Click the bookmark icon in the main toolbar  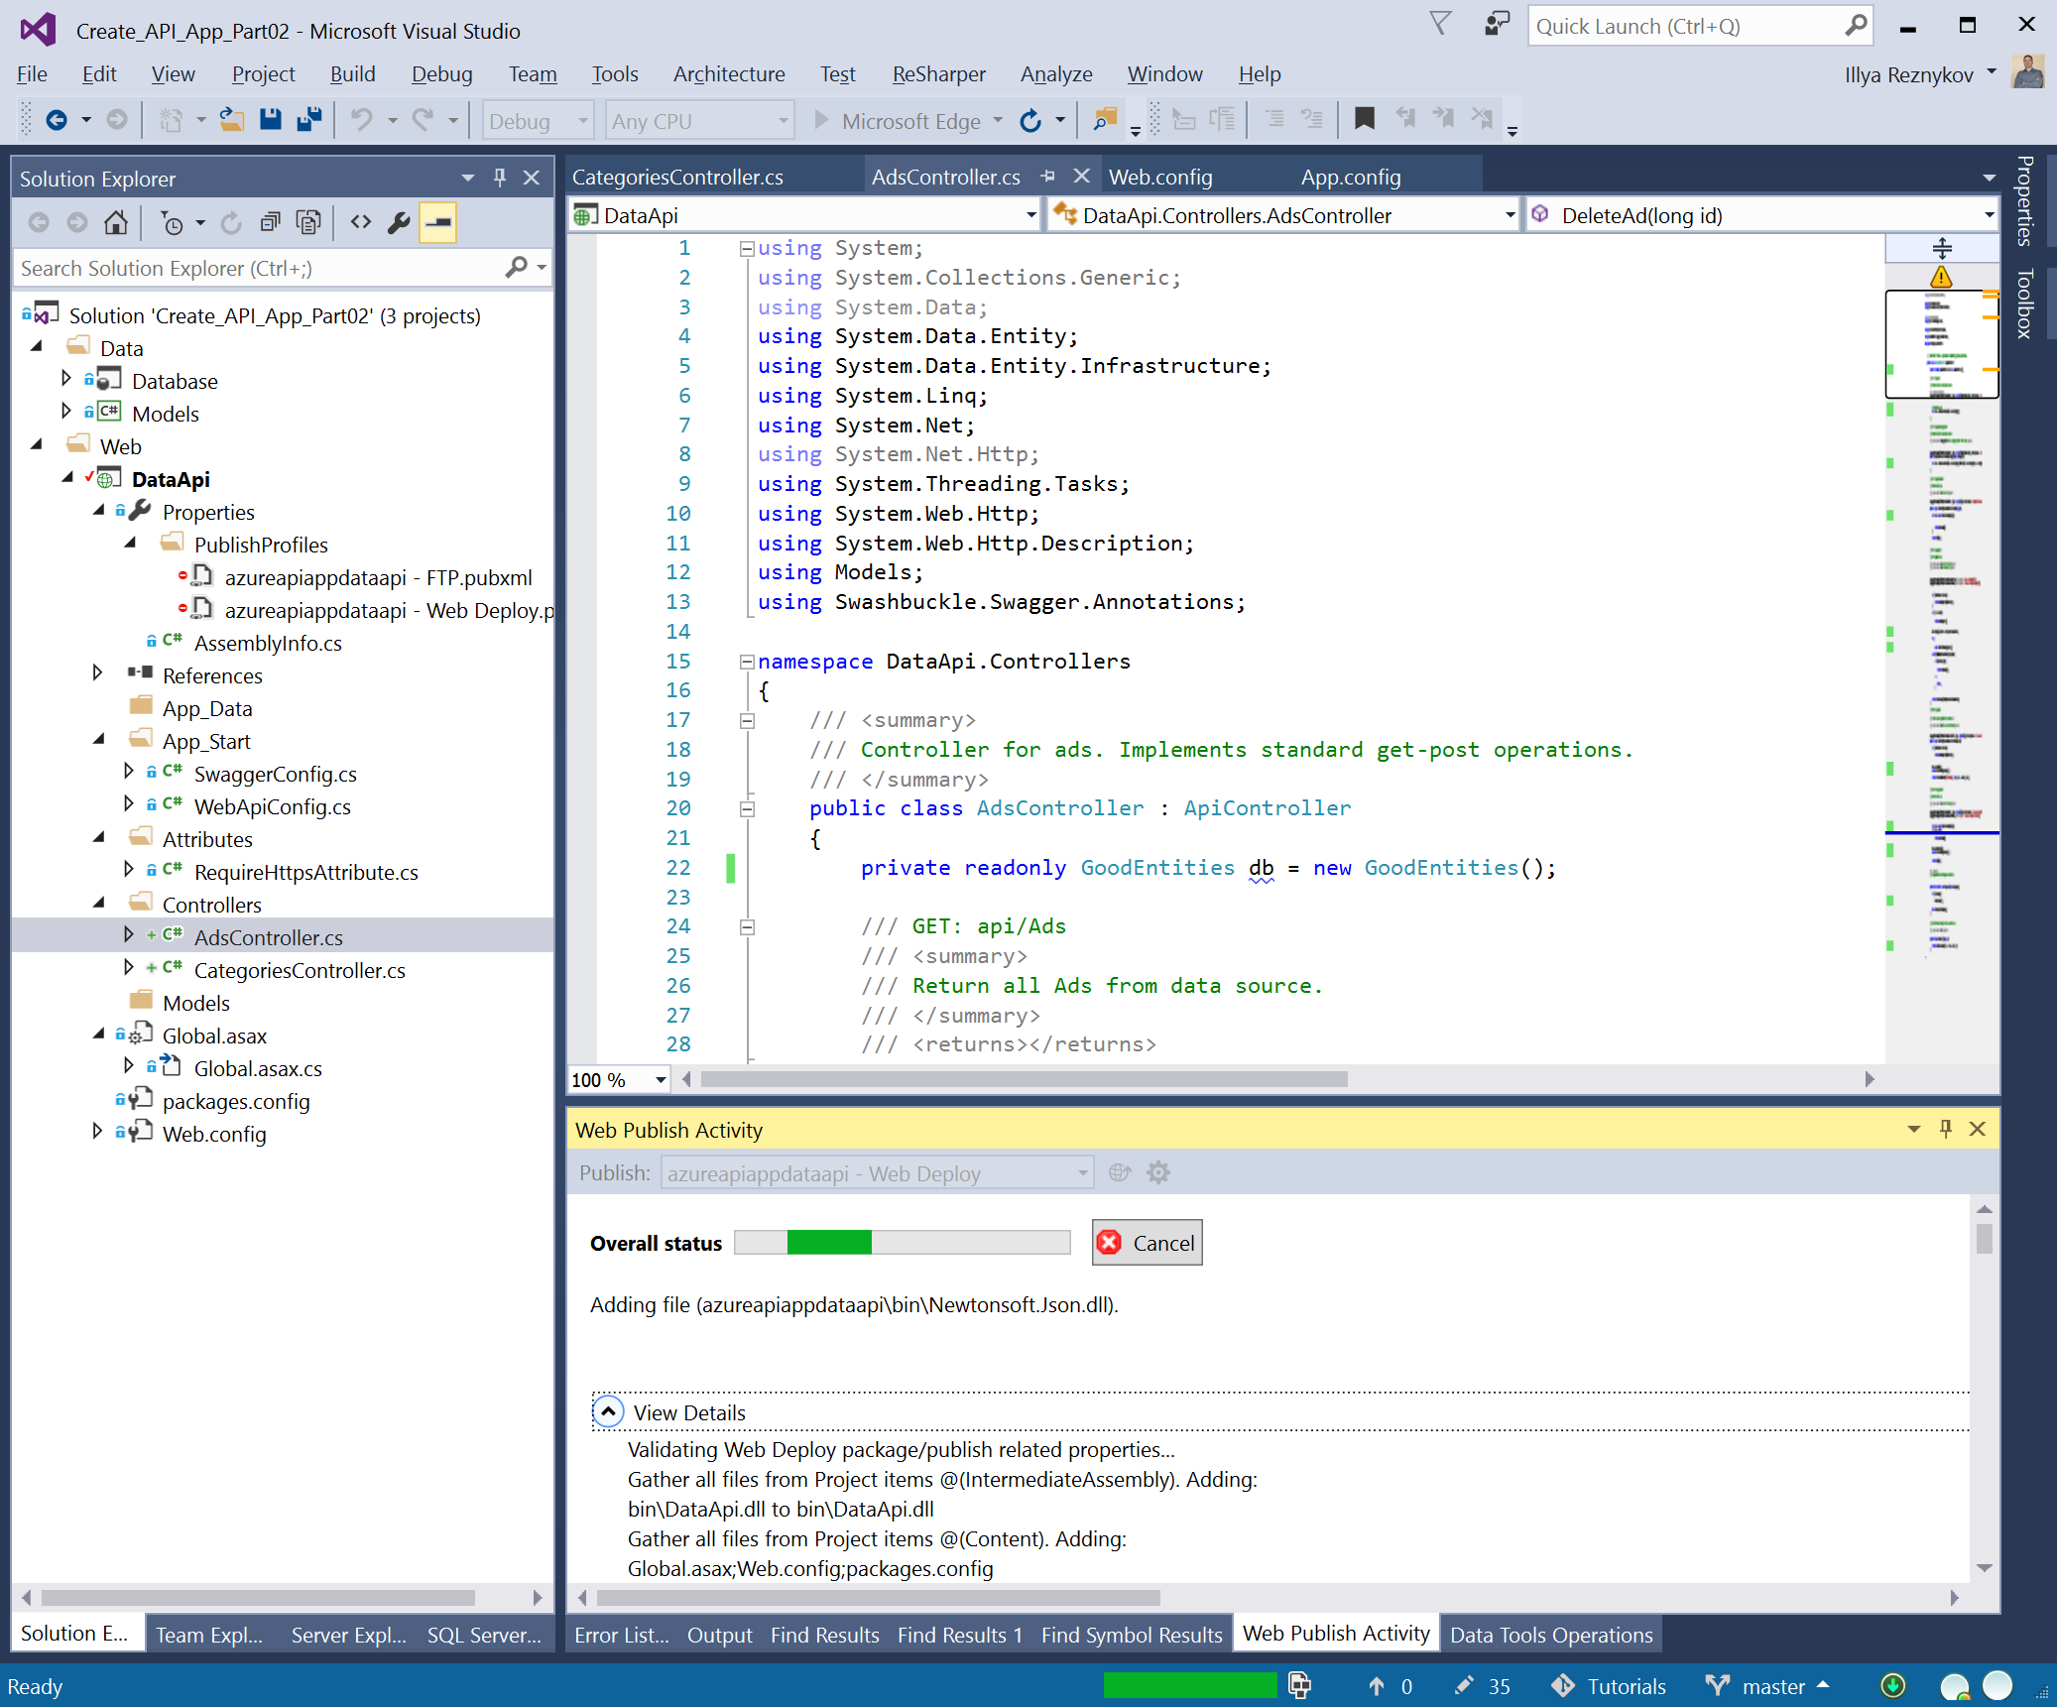[1365, 120]
